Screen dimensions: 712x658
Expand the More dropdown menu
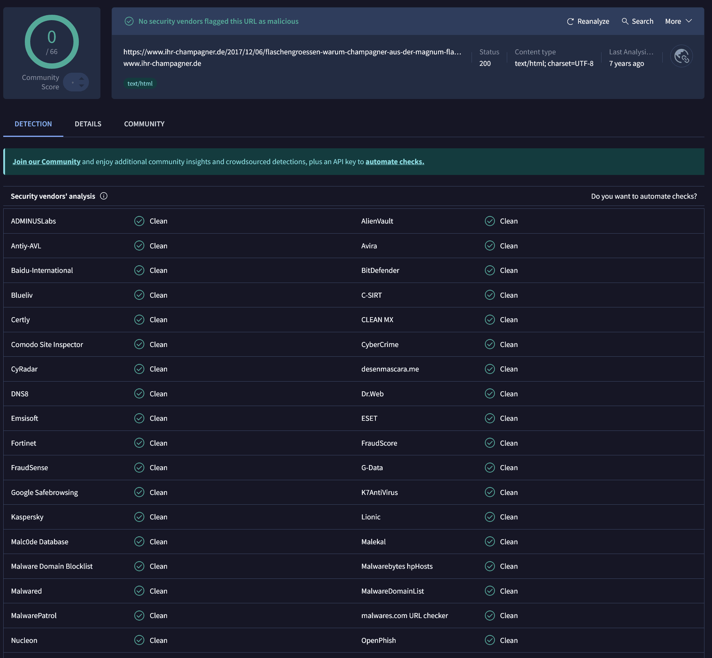click(678, 21)
